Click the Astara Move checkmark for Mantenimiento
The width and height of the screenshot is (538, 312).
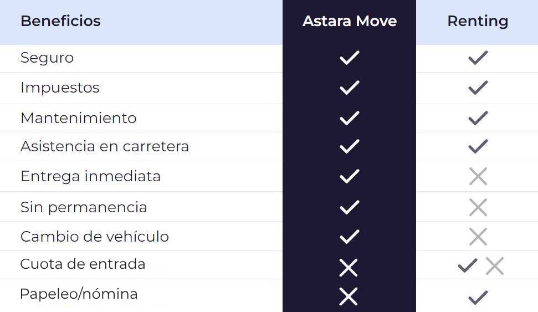click(x=349, y=118)
